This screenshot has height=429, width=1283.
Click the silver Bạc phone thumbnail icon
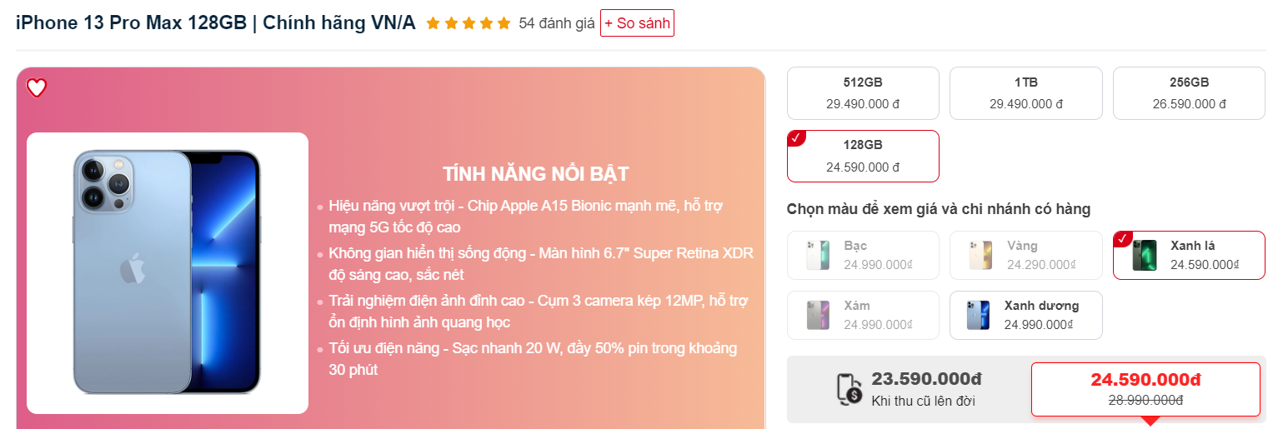pyautogui.click(x=818, y=255)
